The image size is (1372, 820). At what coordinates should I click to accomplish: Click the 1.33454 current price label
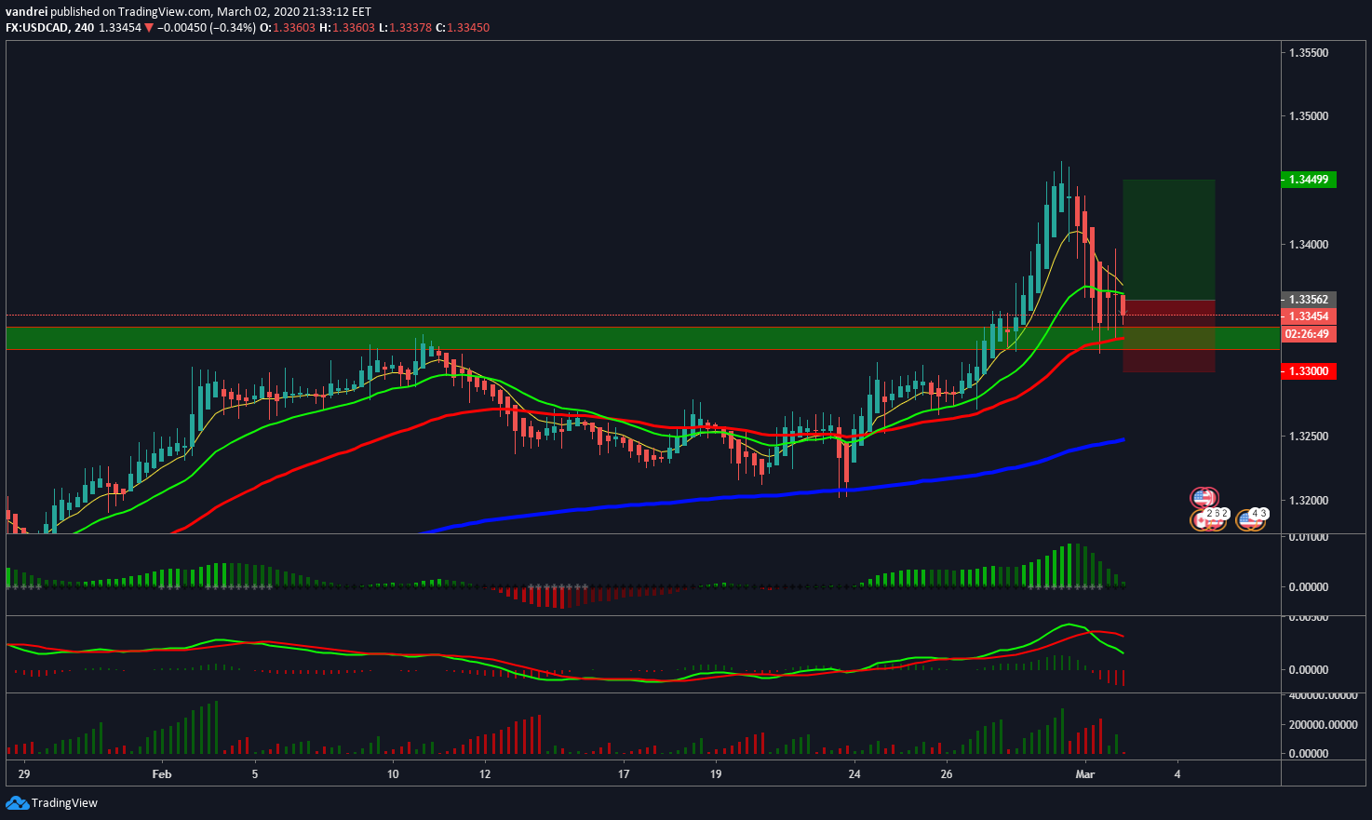1309,316
